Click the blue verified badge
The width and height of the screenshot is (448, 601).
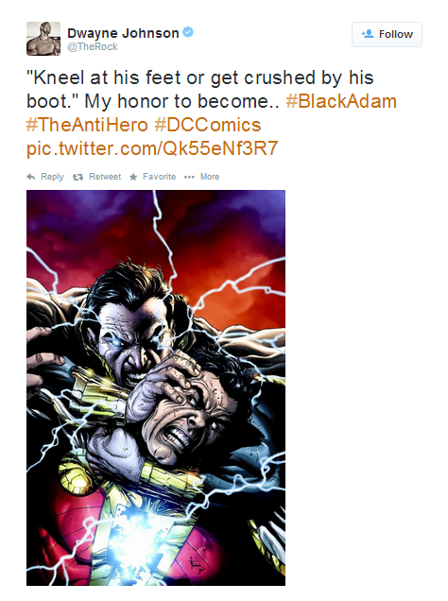pyautogui.click(x=188, y=32)
